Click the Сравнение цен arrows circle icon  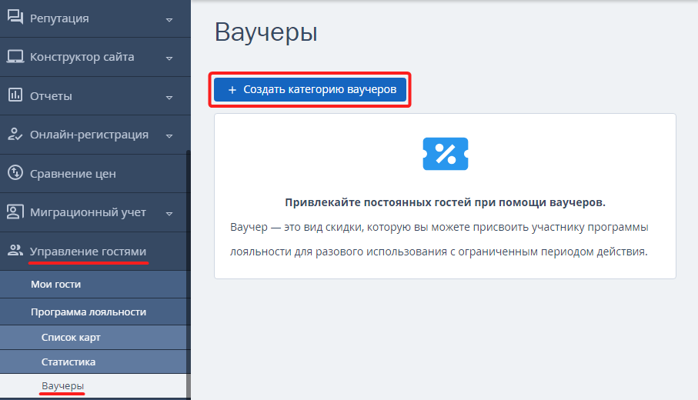point(15,172)
